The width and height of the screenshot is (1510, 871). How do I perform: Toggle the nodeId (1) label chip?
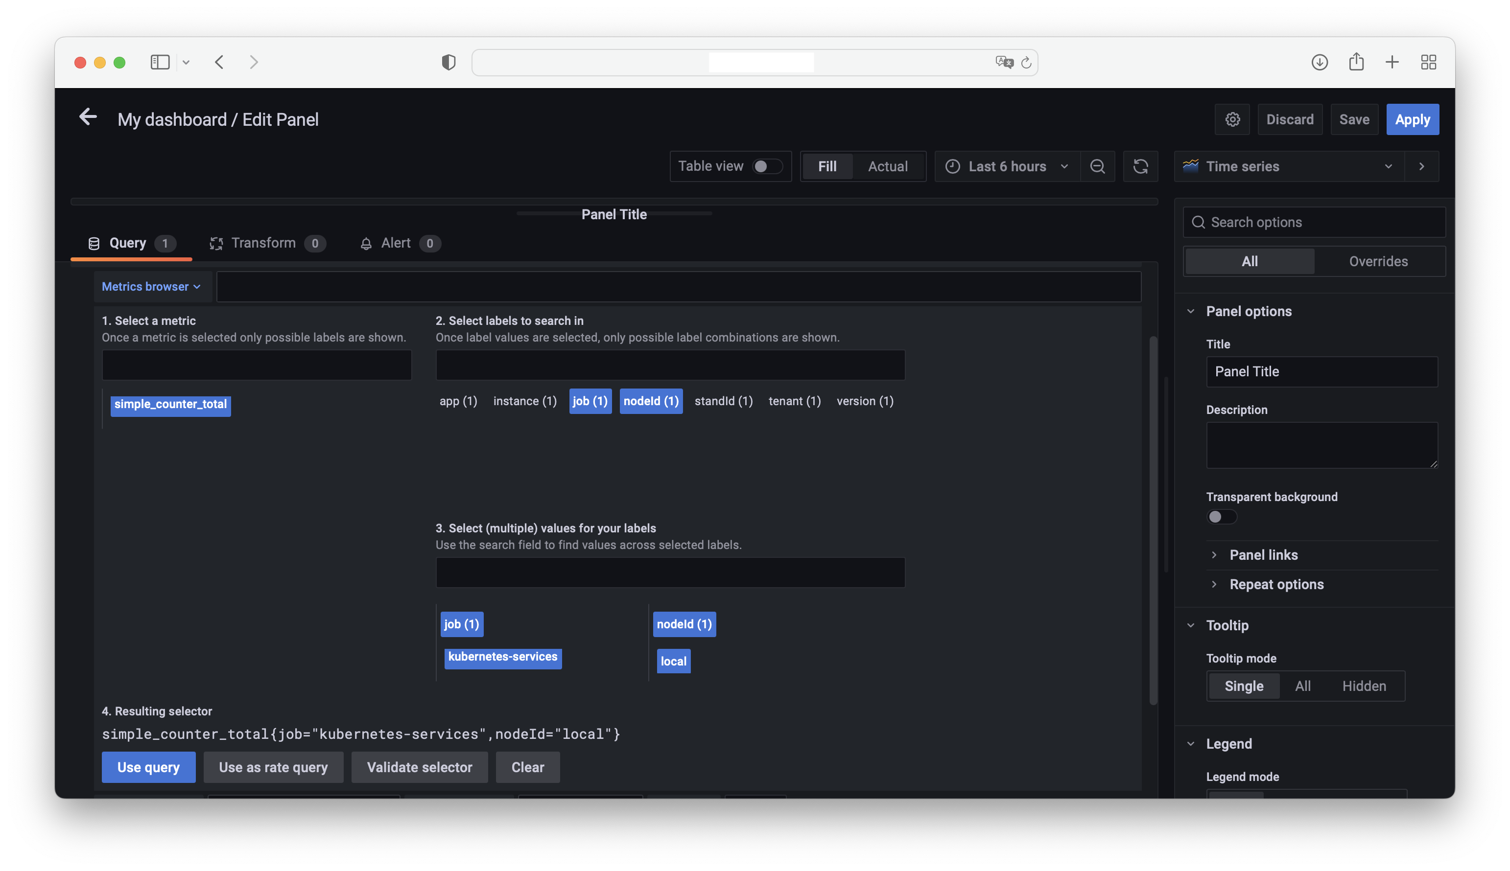(x=651, y=401)
